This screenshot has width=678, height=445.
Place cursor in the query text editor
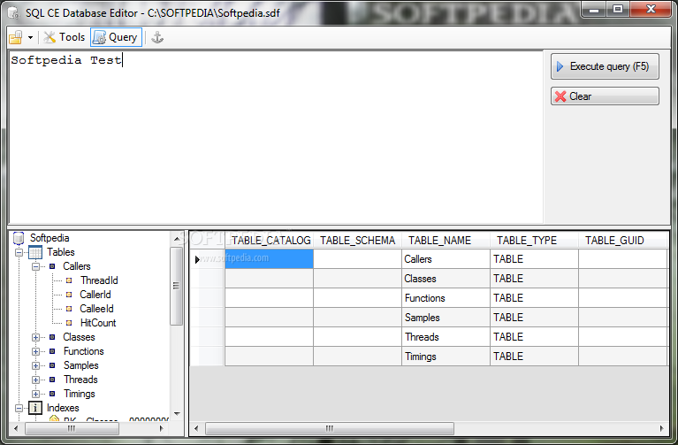(276, 137)
